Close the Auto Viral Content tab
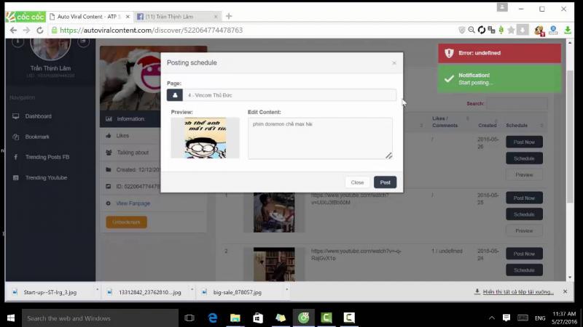583x327 pixels. [x=128, y=17]
